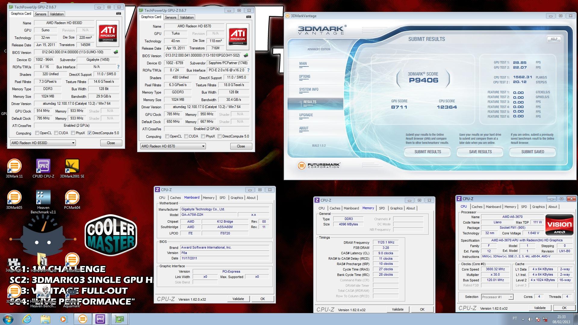Image resolution: width=578 pixels, height=325 pixels.
Task: Toggle PhysX checkbox in HD 6570 GPU-Z
Action: click(203, 136)
